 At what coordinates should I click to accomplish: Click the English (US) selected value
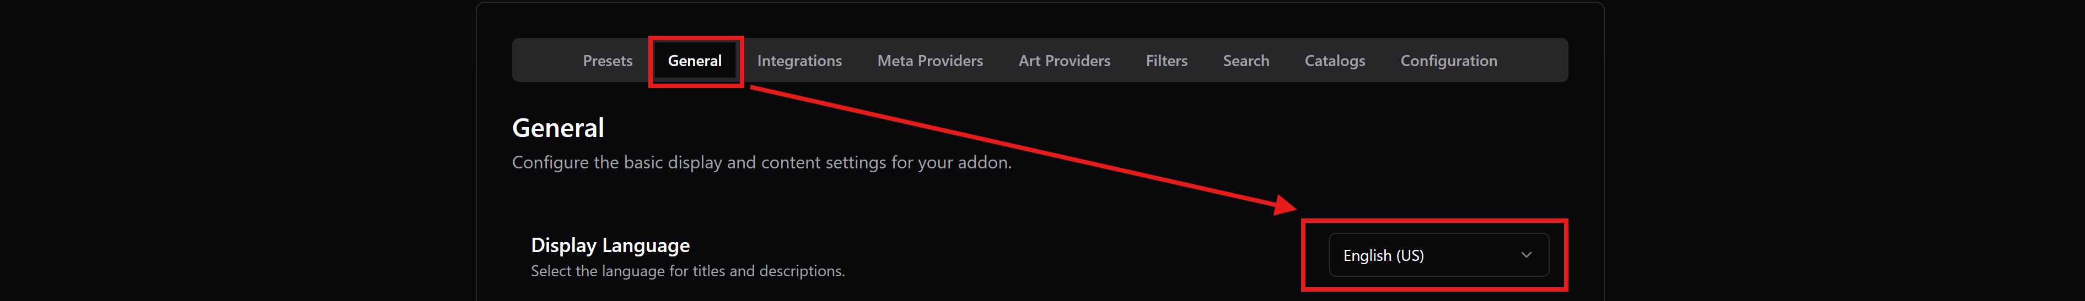point(1383,255)
